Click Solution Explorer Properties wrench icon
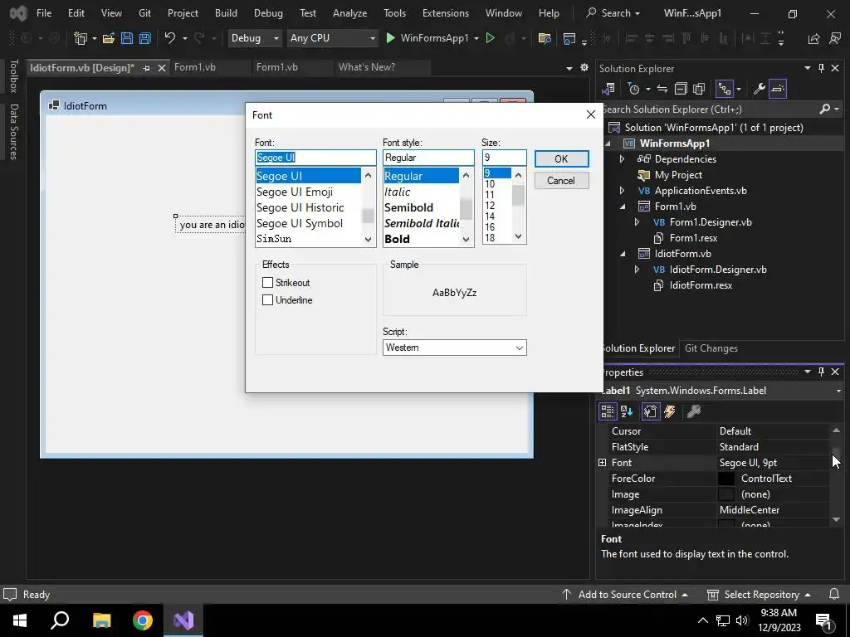The height and width of the screenshot is (637, 850). pos(759,89)
